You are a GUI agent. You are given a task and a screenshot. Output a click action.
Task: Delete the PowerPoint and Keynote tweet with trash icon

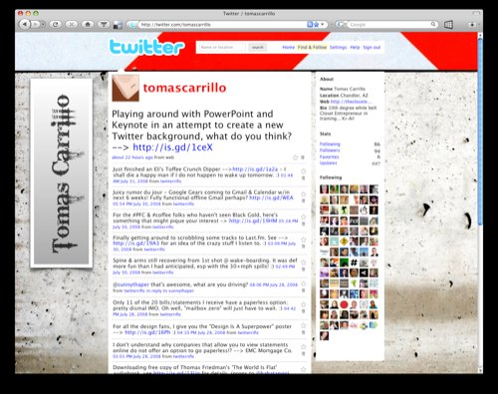(303, 157)
